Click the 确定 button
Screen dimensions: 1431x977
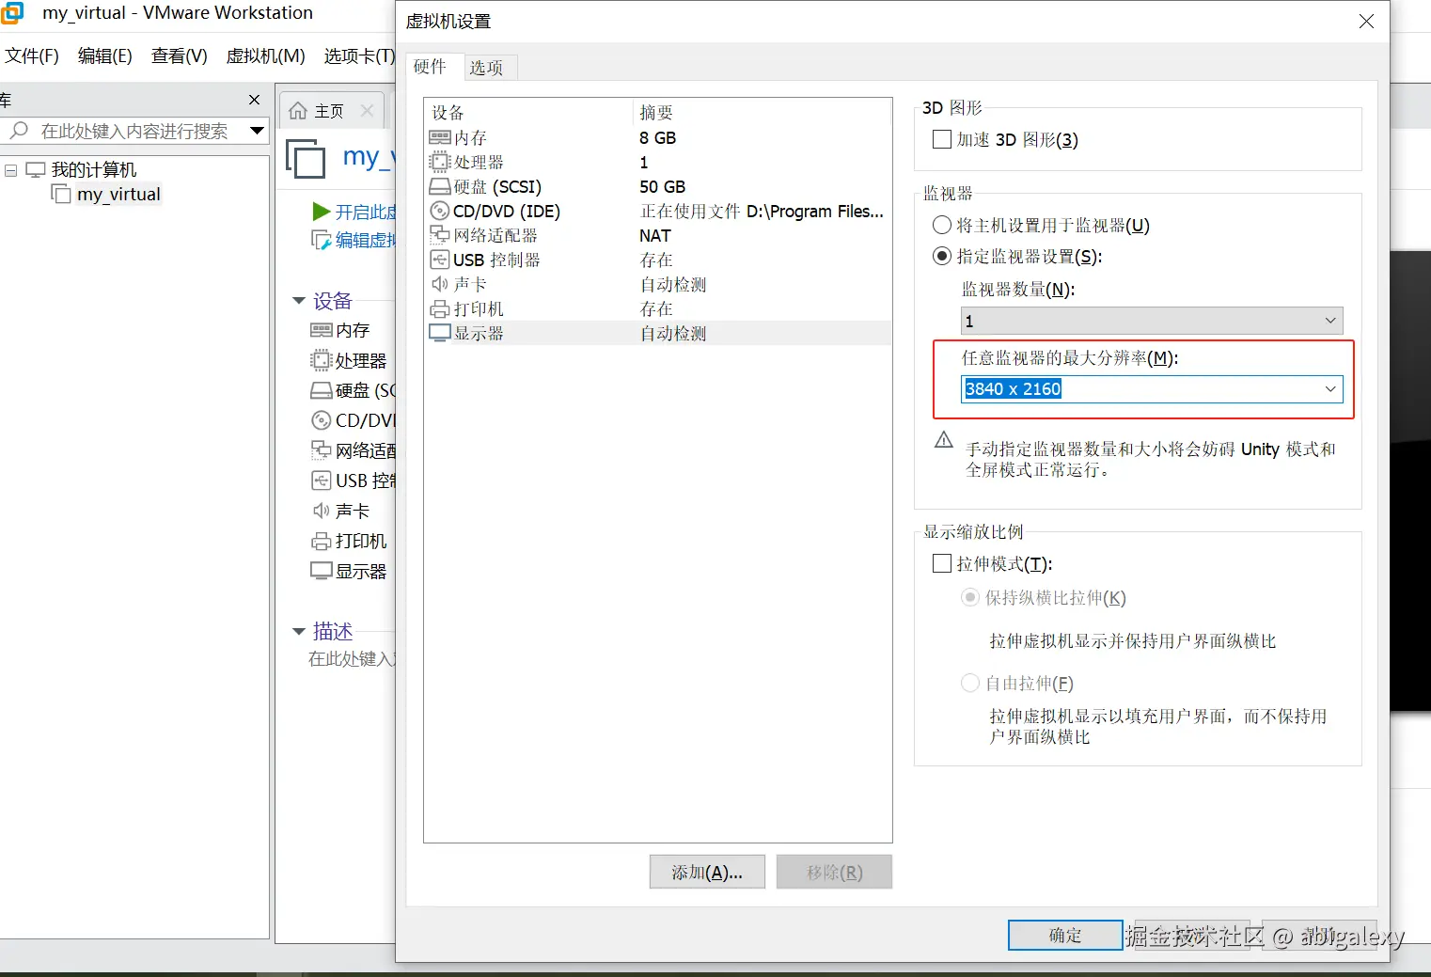(x=1063, y=935)
